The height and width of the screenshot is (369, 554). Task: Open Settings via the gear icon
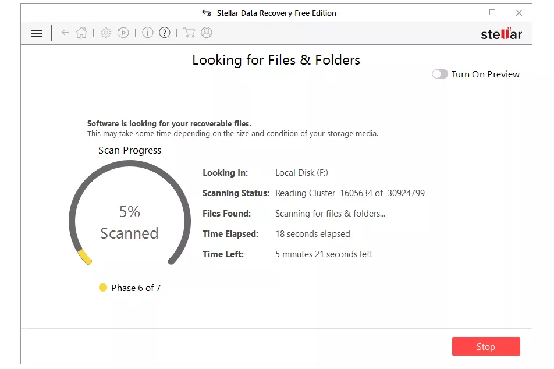tap(106, 33)
